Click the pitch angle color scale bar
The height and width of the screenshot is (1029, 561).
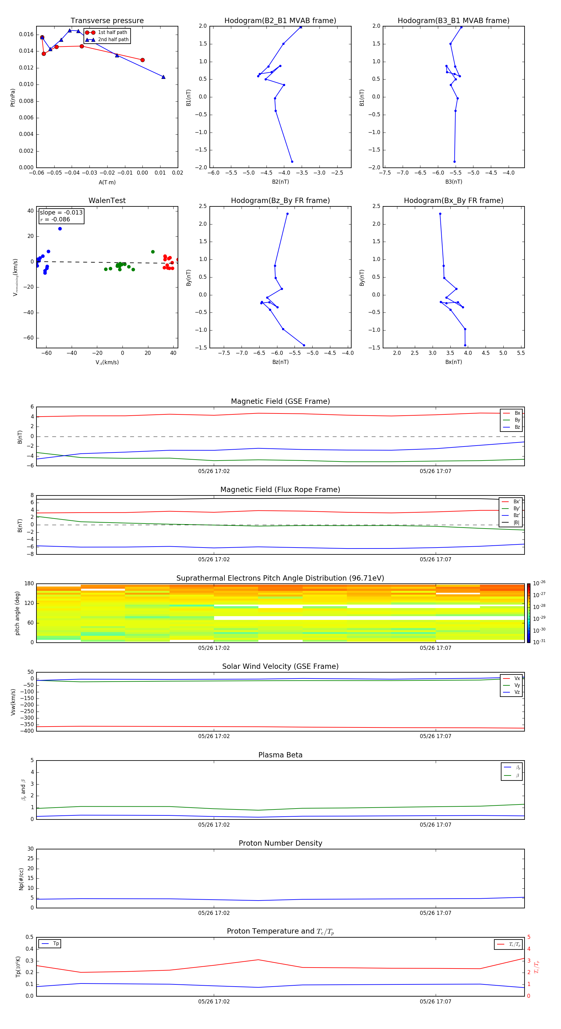coord(529,613)
